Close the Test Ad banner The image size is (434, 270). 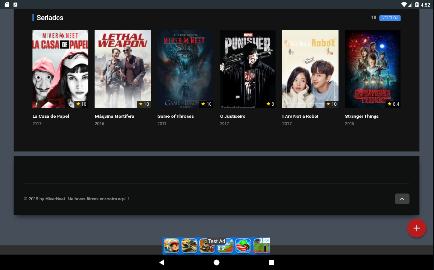[268, 240]
